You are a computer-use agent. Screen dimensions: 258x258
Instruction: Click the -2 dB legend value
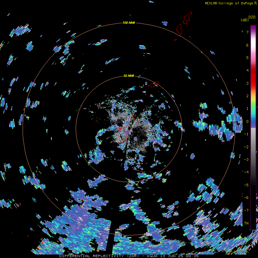coord(246,147)
